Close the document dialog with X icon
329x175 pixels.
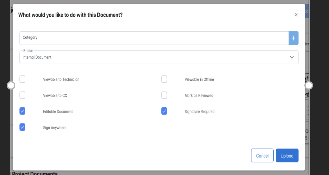click(296, 15)
